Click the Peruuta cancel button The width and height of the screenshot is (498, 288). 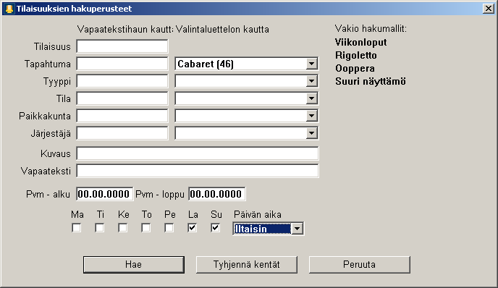coord(360,265)
